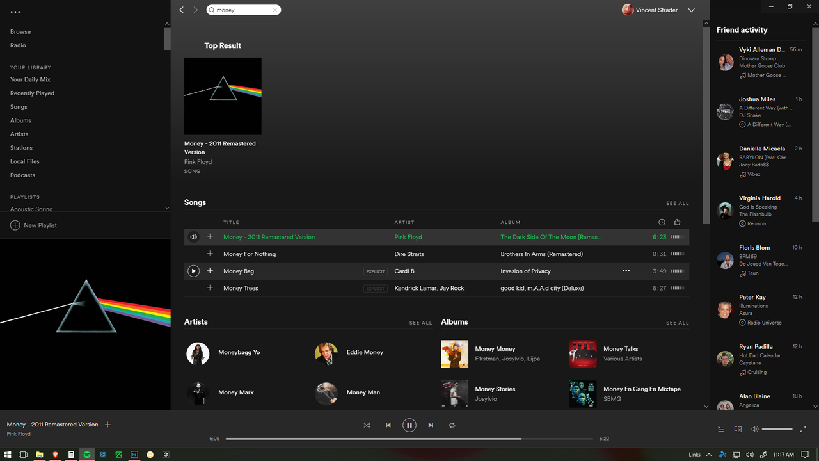Open the Vincent Strader profile dropdown
This screenshot has width=819, height=461.
click(691, 10)
